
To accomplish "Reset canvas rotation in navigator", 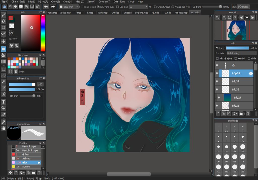I will click(x=247, y=17).
